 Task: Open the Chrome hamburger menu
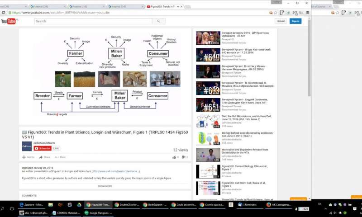pos(308,13)
